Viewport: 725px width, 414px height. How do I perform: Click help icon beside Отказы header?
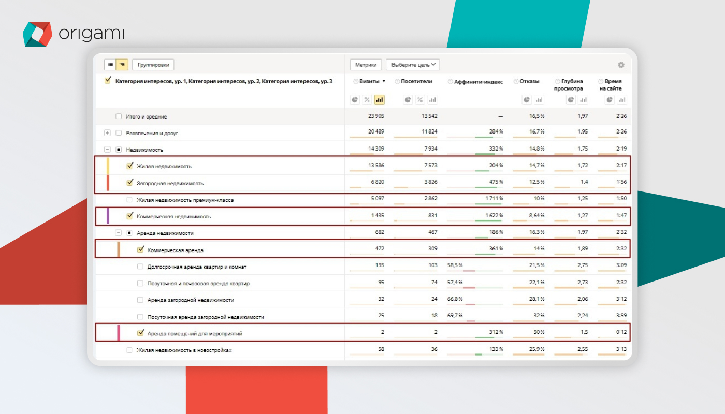pyautogui.click(x=516, y=82)
